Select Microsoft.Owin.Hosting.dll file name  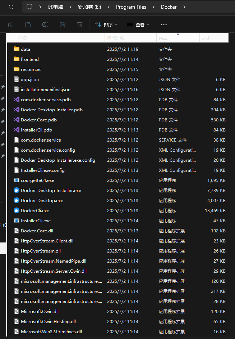(48, 321)
